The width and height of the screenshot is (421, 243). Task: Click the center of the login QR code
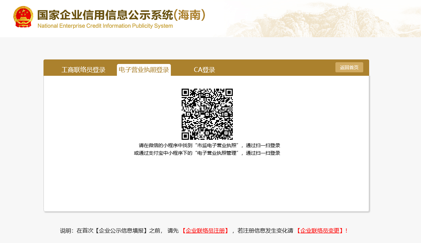207,114
